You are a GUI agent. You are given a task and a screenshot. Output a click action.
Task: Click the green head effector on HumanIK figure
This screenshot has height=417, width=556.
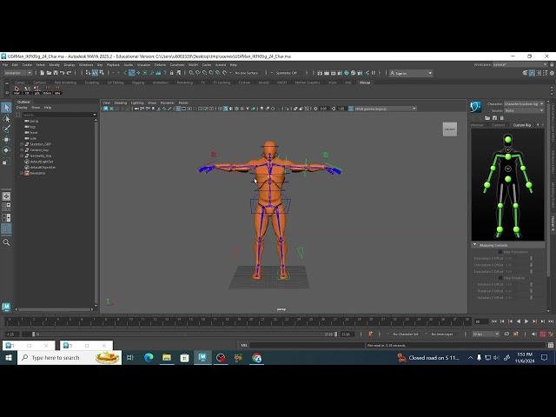point(507,140)
